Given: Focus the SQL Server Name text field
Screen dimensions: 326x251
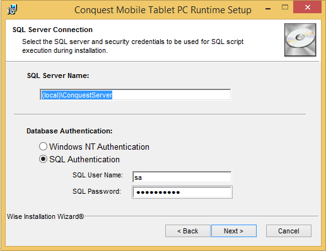Looking at the screenshot, I should click(x=136, y=94).
